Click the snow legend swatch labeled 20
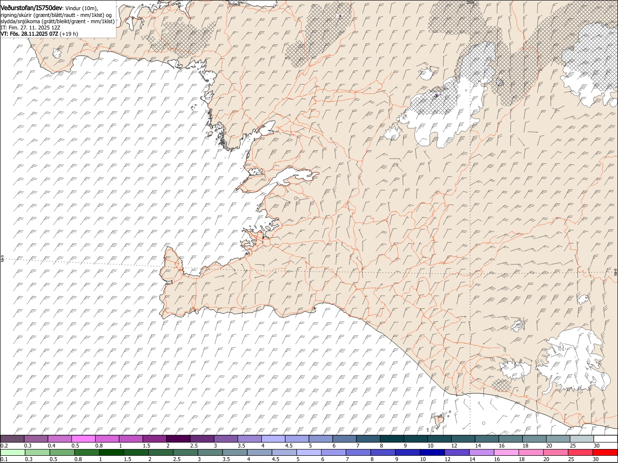Image resolution: width=618 pixels, height=463 pixels. (559, 439)
